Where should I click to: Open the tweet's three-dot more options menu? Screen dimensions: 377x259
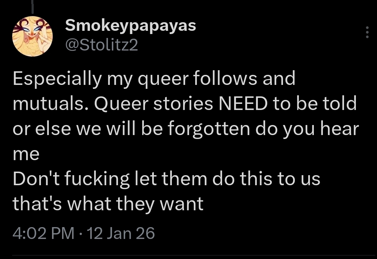(367, 32)
